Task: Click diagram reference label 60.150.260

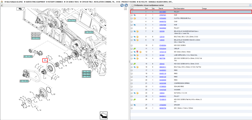Action: [24, 81]
